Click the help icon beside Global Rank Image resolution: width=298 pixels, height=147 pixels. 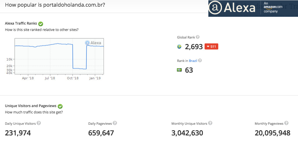click(x=198, y=37)
